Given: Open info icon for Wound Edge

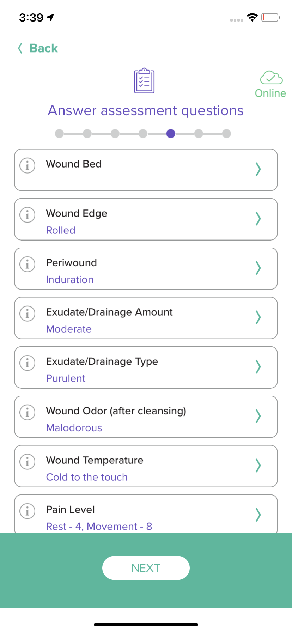Looking at the screenshot, I should tap(27, 214).
